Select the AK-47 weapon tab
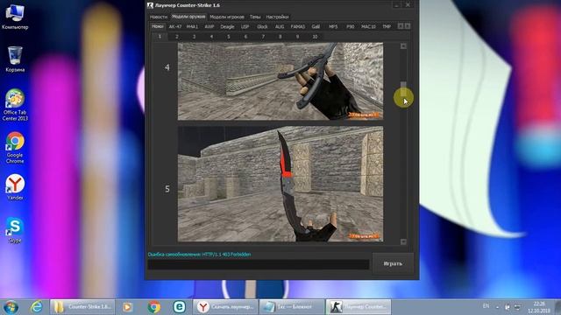 175,27
